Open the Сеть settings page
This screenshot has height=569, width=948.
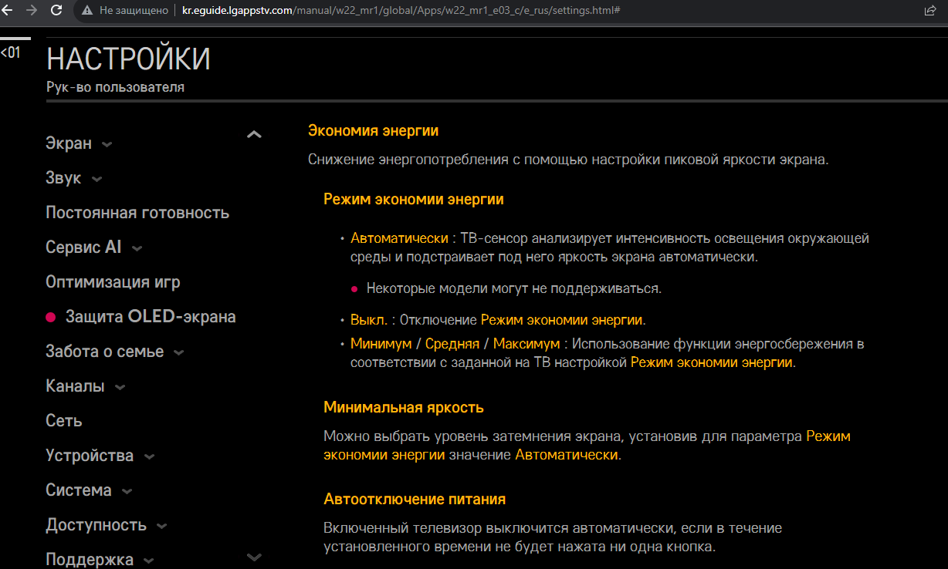pos(63,421)
